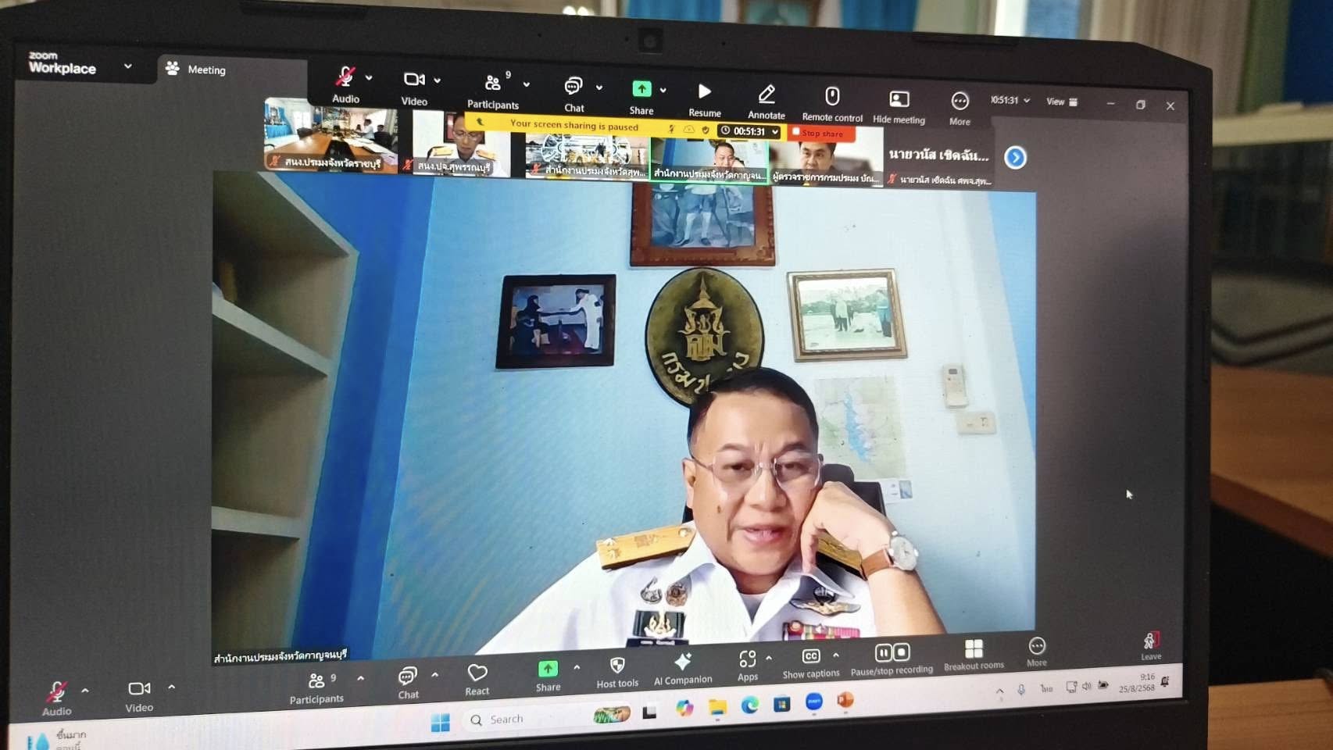This screenshot has height=750, width=1333.
Task: Open the 9:16 clock and date
Action: coord(1137,683)
